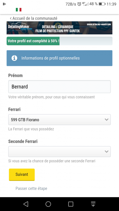Click Passer cette étape link
The image size is (119, 211).
[x=31, y=188]
